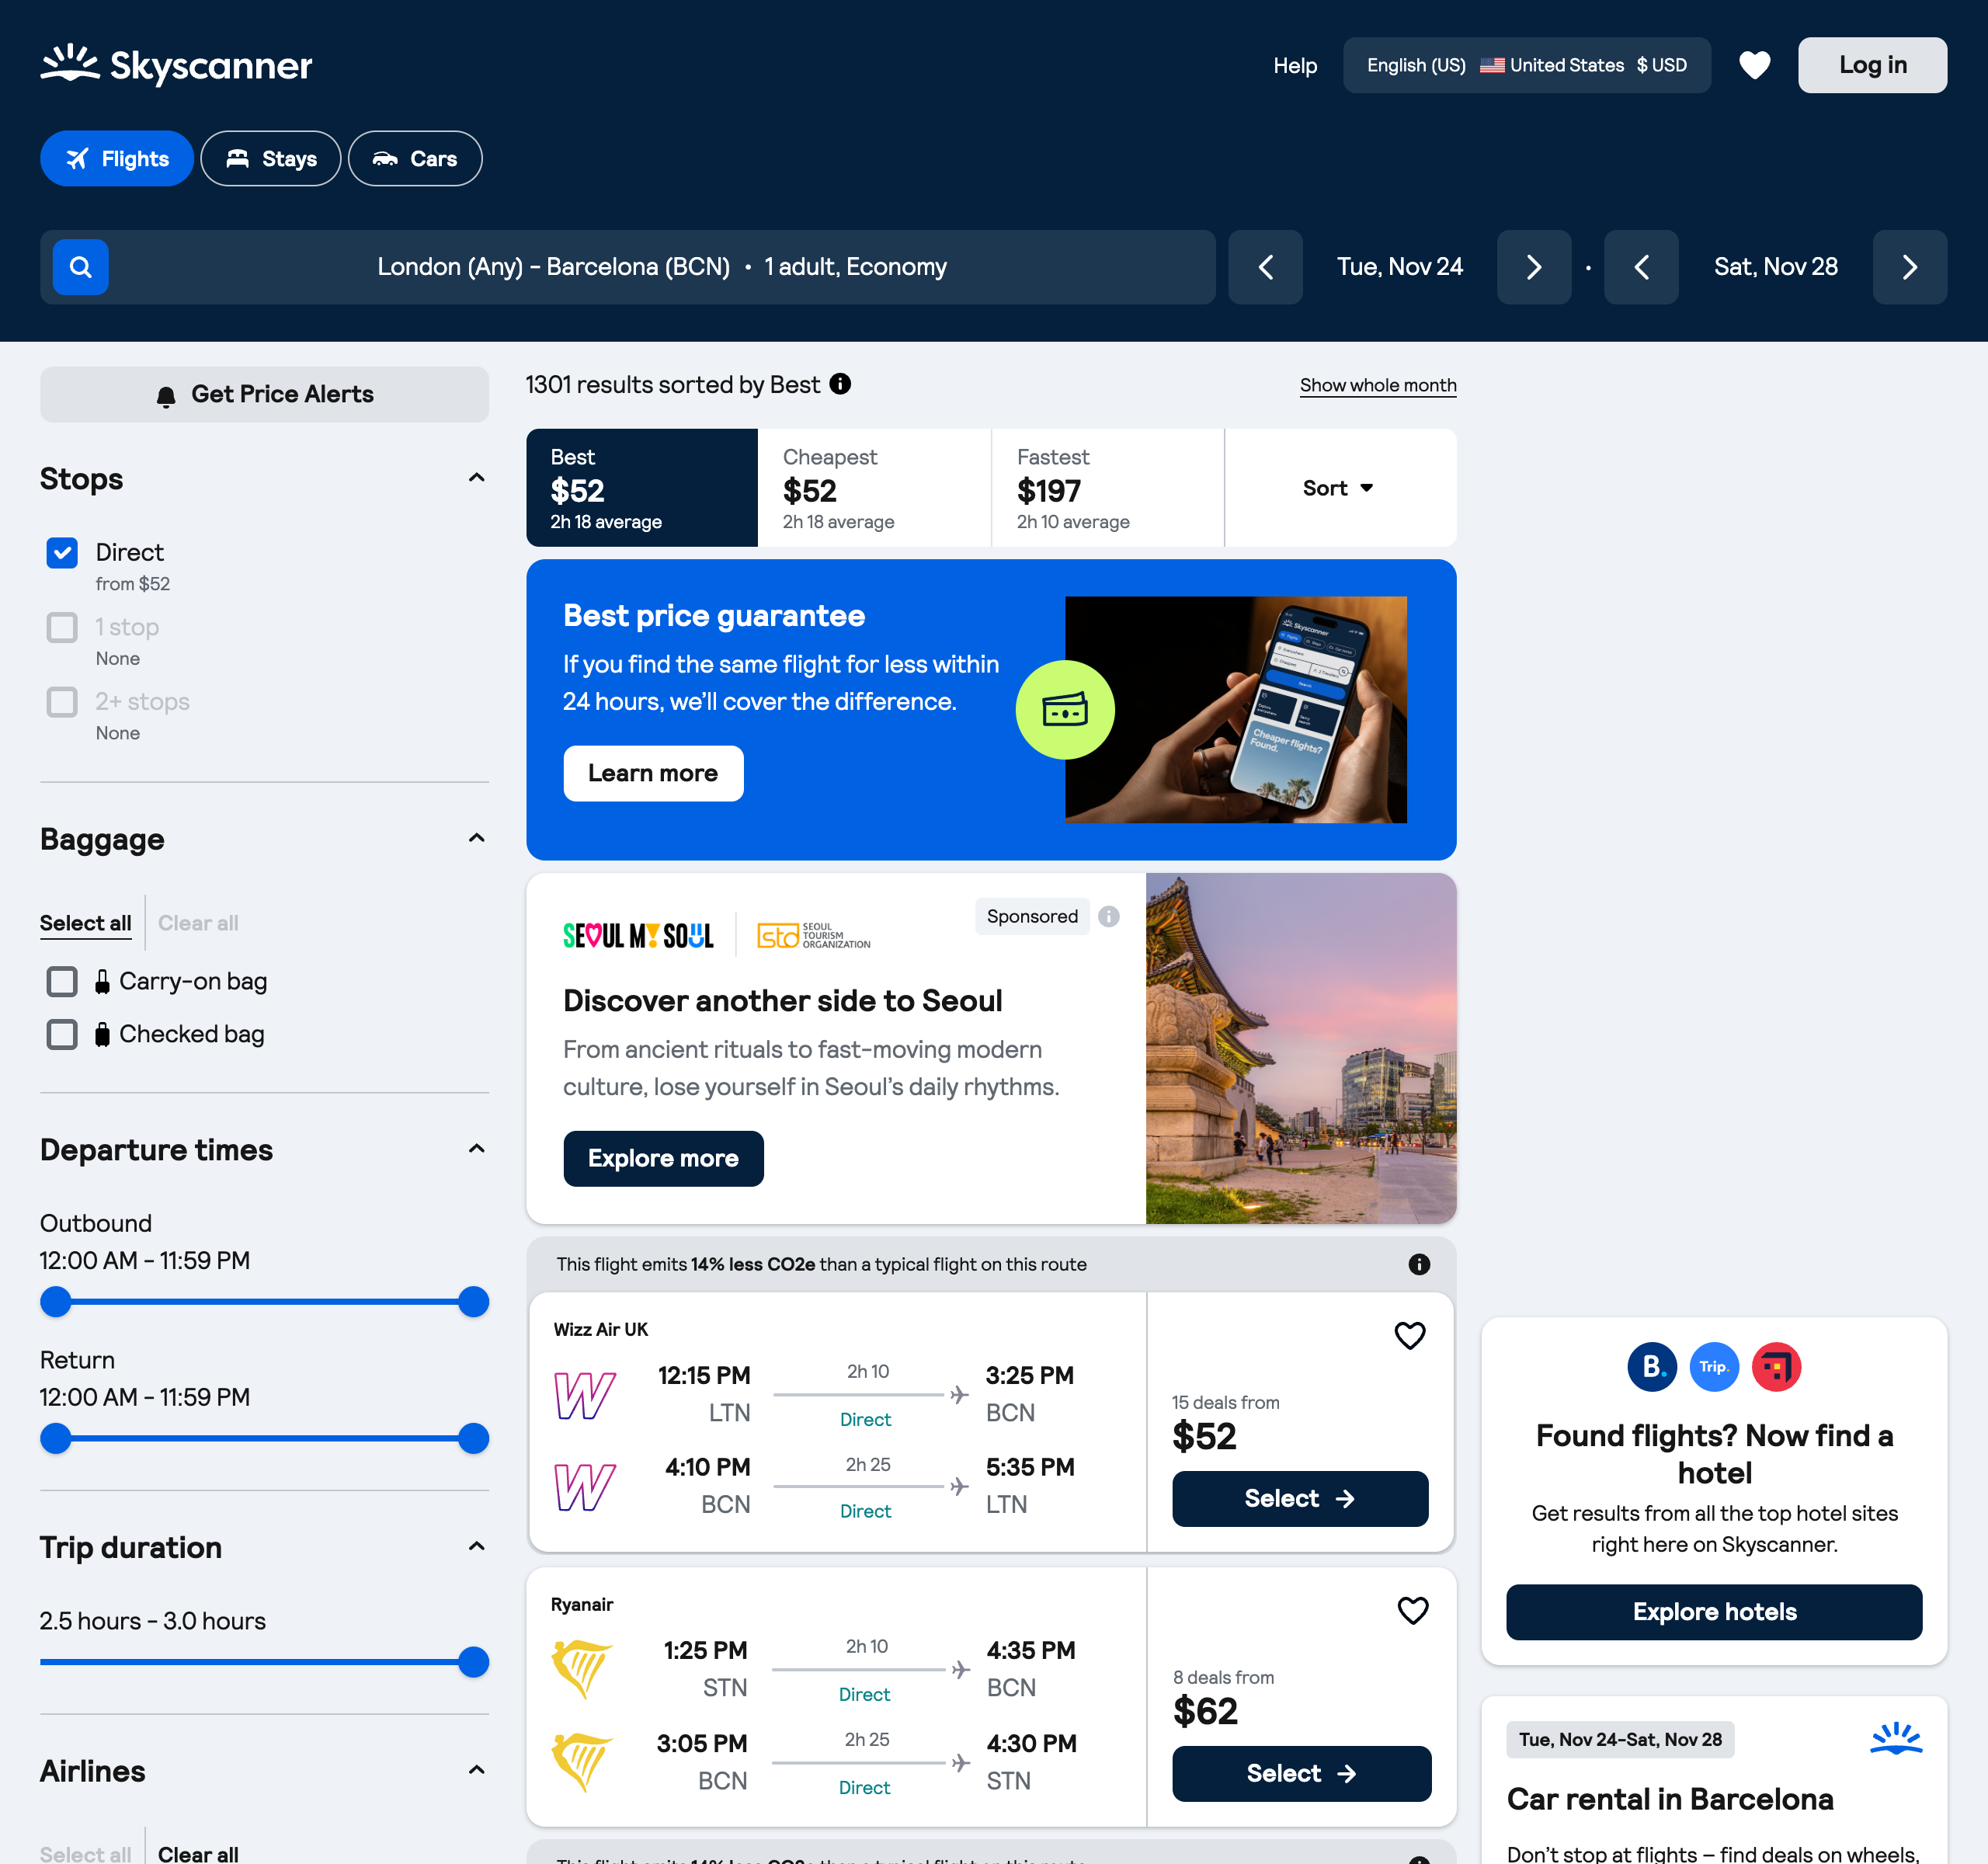Image resolution: width=1988 pixels, height=1864 pixels.
Task: Go to previous return date before Sat, Nov 28
Action: coord(1641,267)
